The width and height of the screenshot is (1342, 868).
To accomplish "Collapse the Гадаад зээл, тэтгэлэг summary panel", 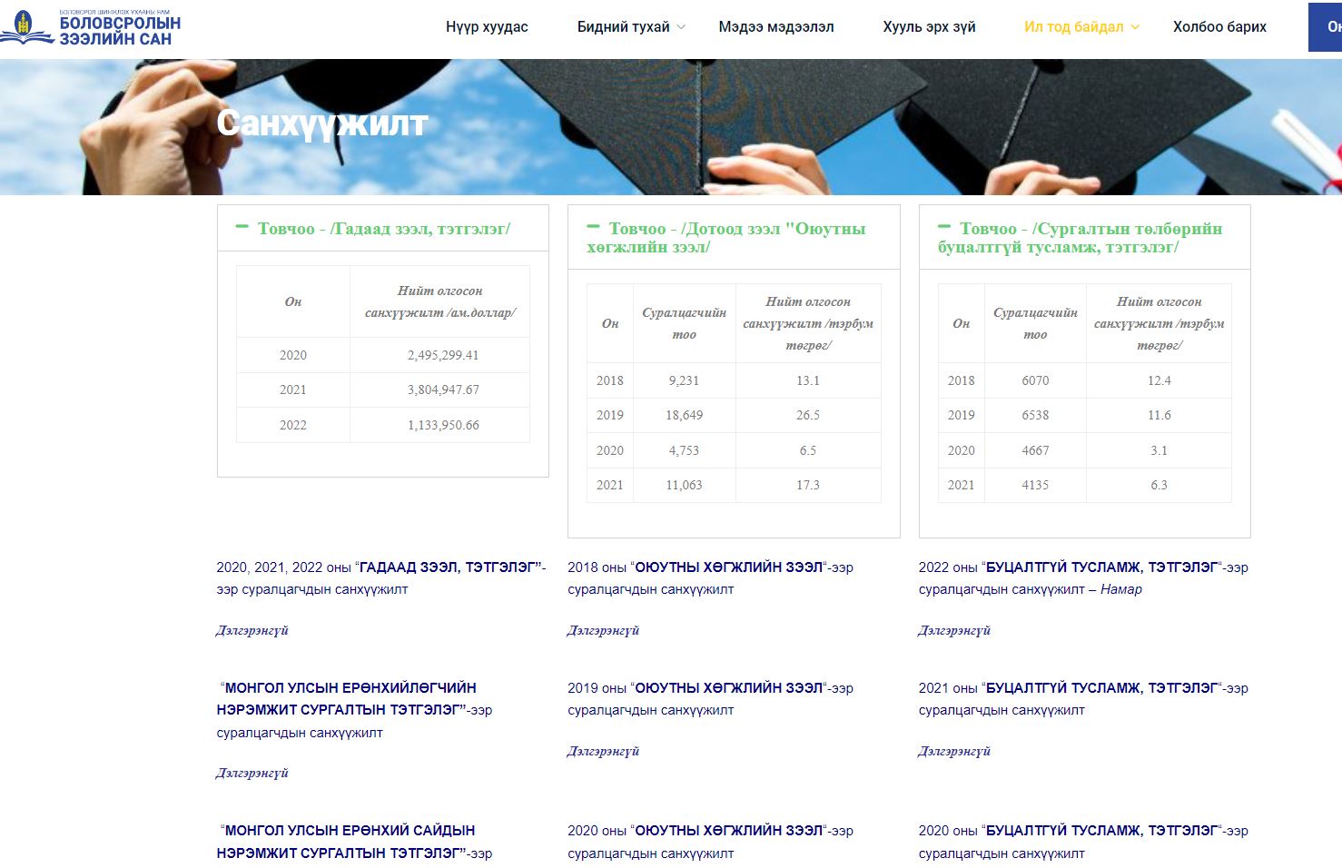I will click(242, 227).
